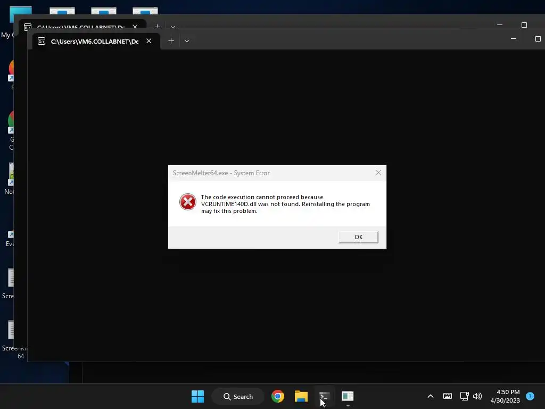Expand the front terminal tab dropdown
Viewport: 545px width, 409px height.
click(187, 41)
